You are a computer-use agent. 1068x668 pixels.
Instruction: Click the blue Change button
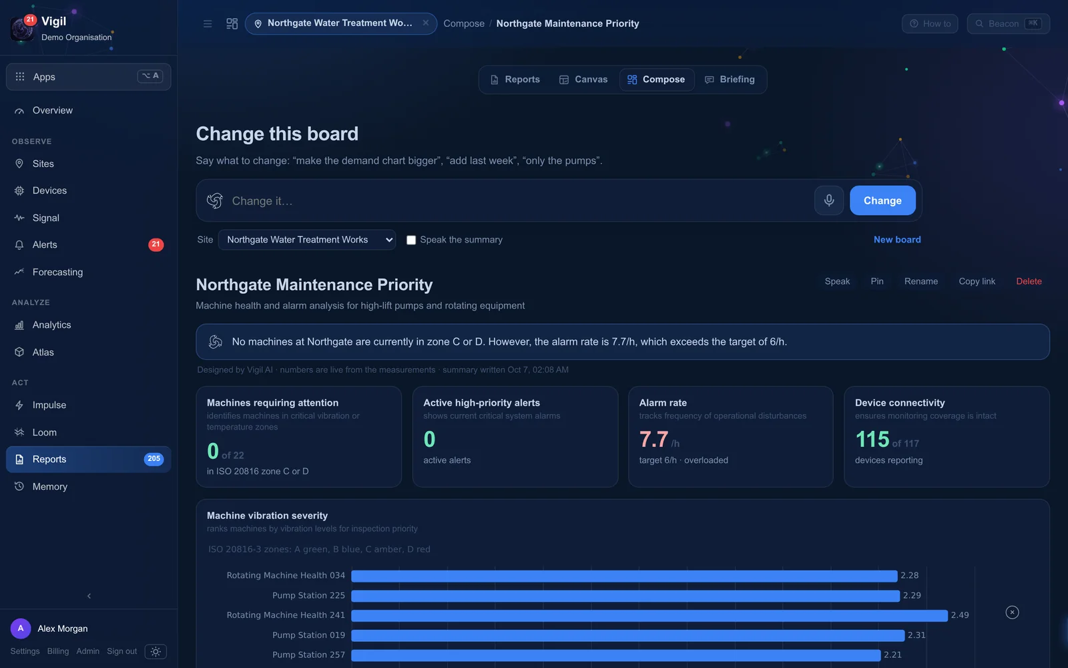882,200
